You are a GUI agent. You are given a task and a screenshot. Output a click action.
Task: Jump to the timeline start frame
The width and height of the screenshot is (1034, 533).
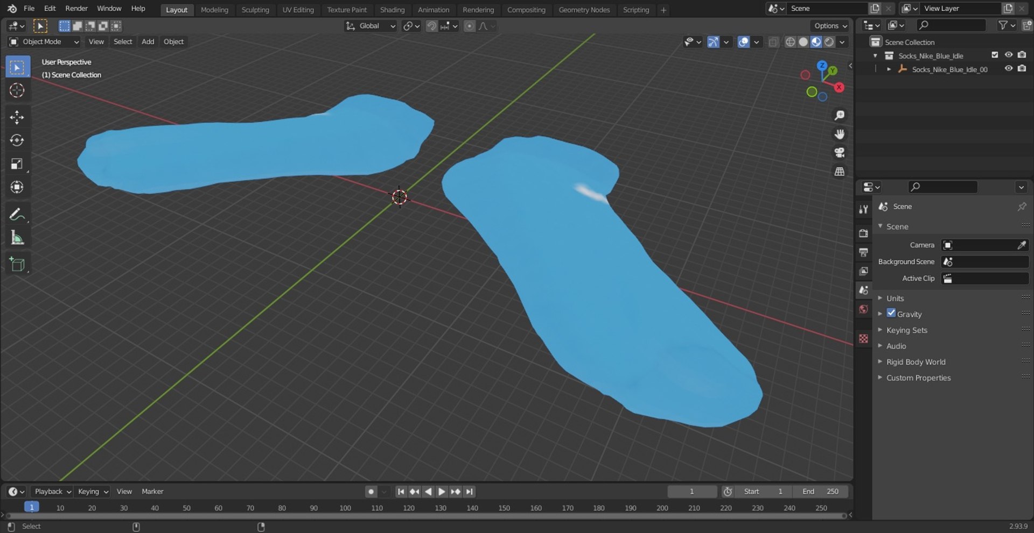click(401, 492)
